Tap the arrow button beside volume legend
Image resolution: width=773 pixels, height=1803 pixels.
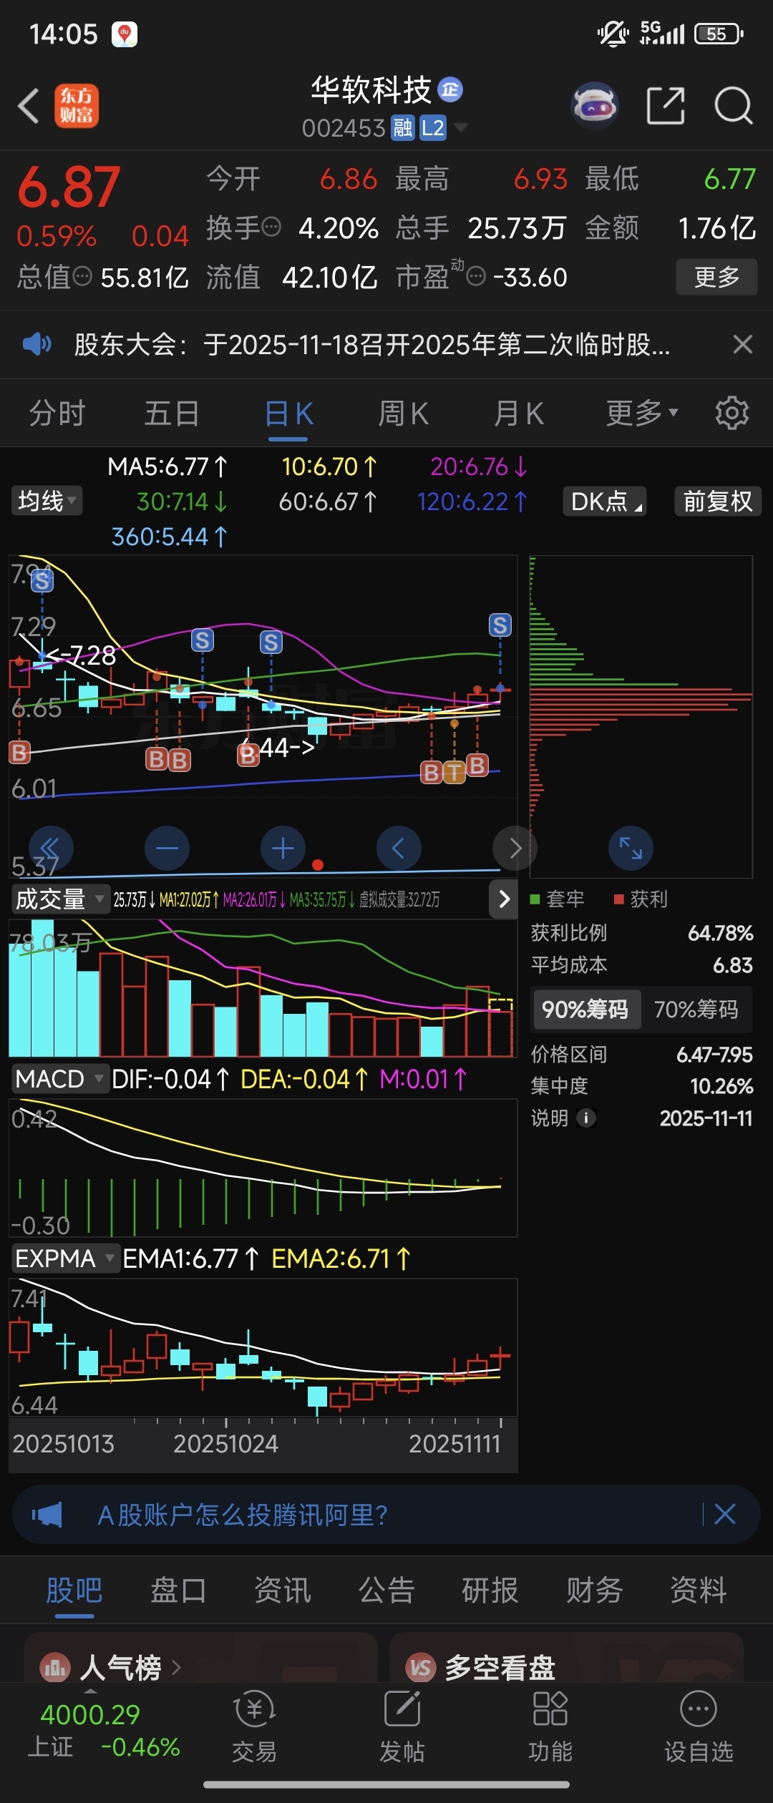click(504, 899)
